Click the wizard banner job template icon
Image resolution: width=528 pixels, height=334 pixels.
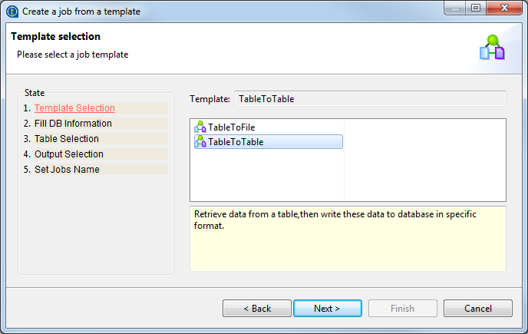492,48
